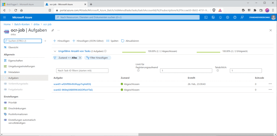Click the Microsoft Azure logo text
The height and width of the screenshot is (136, 277).
[22, 17]
